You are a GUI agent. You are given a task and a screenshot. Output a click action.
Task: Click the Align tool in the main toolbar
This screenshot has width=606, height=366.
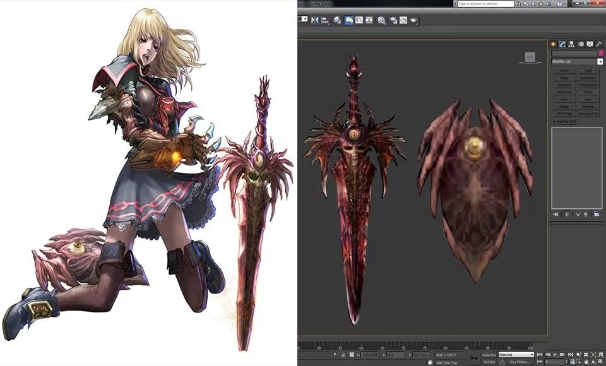324,20
